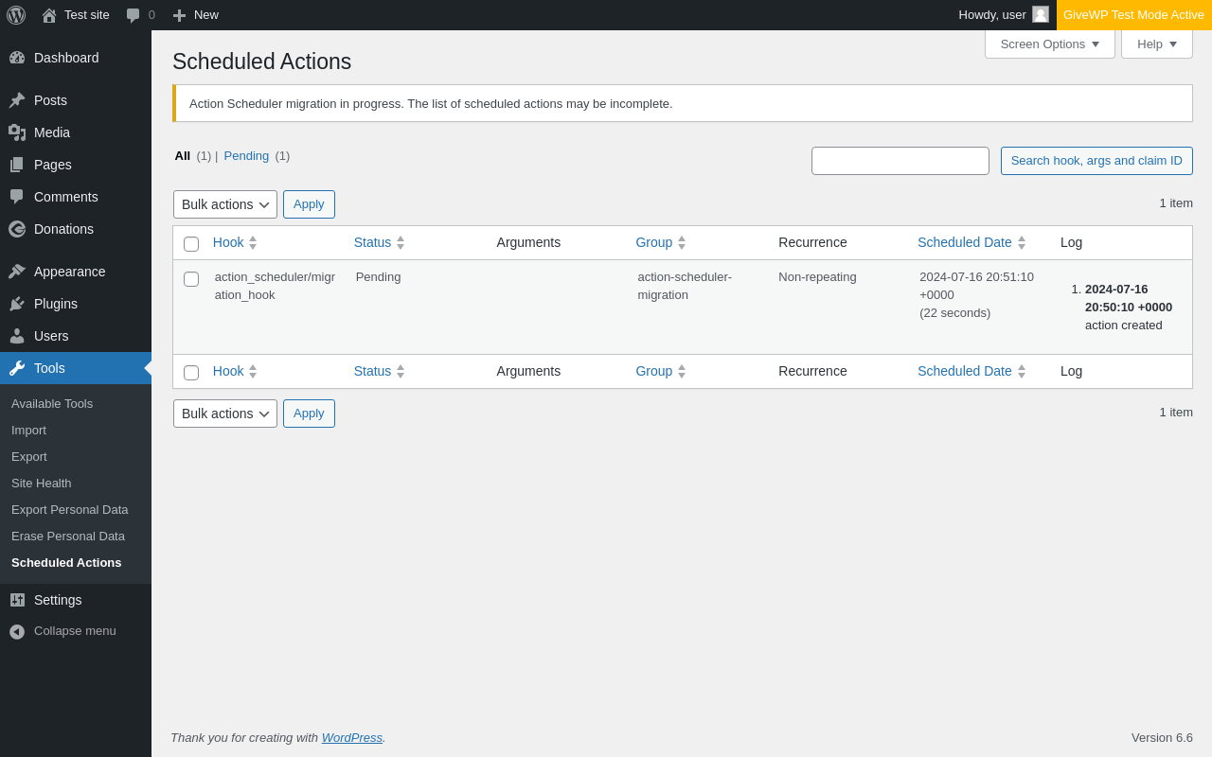Click the Collapse menu arrow icon

point(17,631)
